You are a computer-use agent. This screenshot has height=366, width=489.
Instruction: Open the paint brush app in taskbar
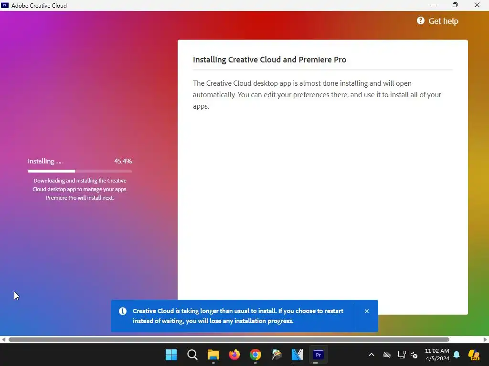coord(276,355)
